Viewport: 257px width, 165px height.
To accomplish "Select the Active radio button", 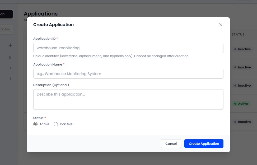I will click(x=35, y=124).
